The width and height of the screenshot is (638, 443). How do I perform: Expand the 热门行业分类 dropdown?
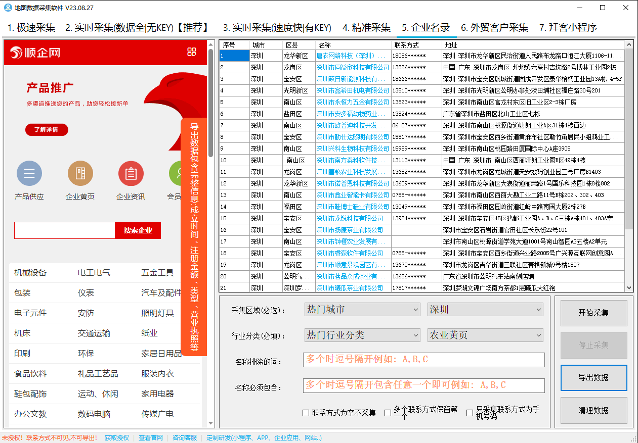pos(362,335)
